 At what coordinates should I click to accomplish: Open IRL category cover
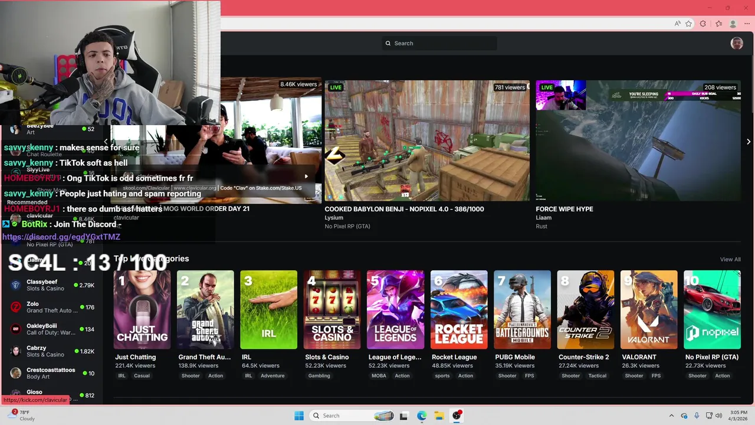click(268, 309)
